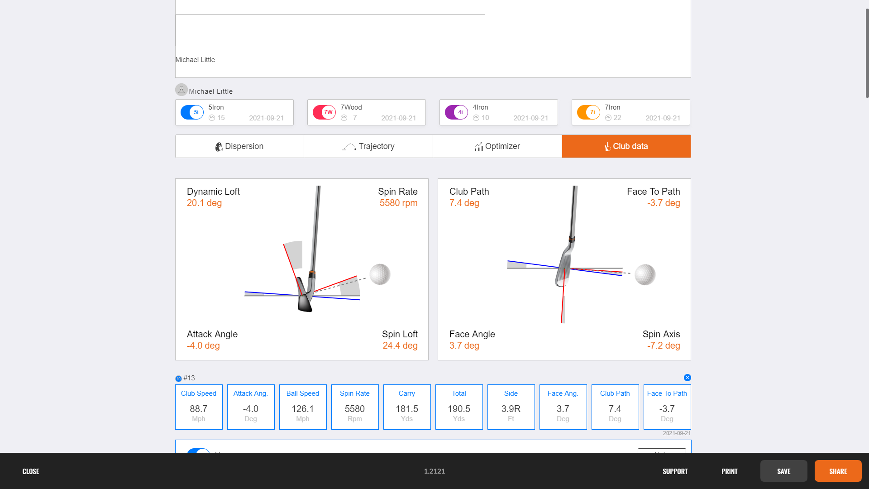Viewport: 869px width, 489px height.
Task: Toggle the purple 4i club switch
Action: [456, 112]
